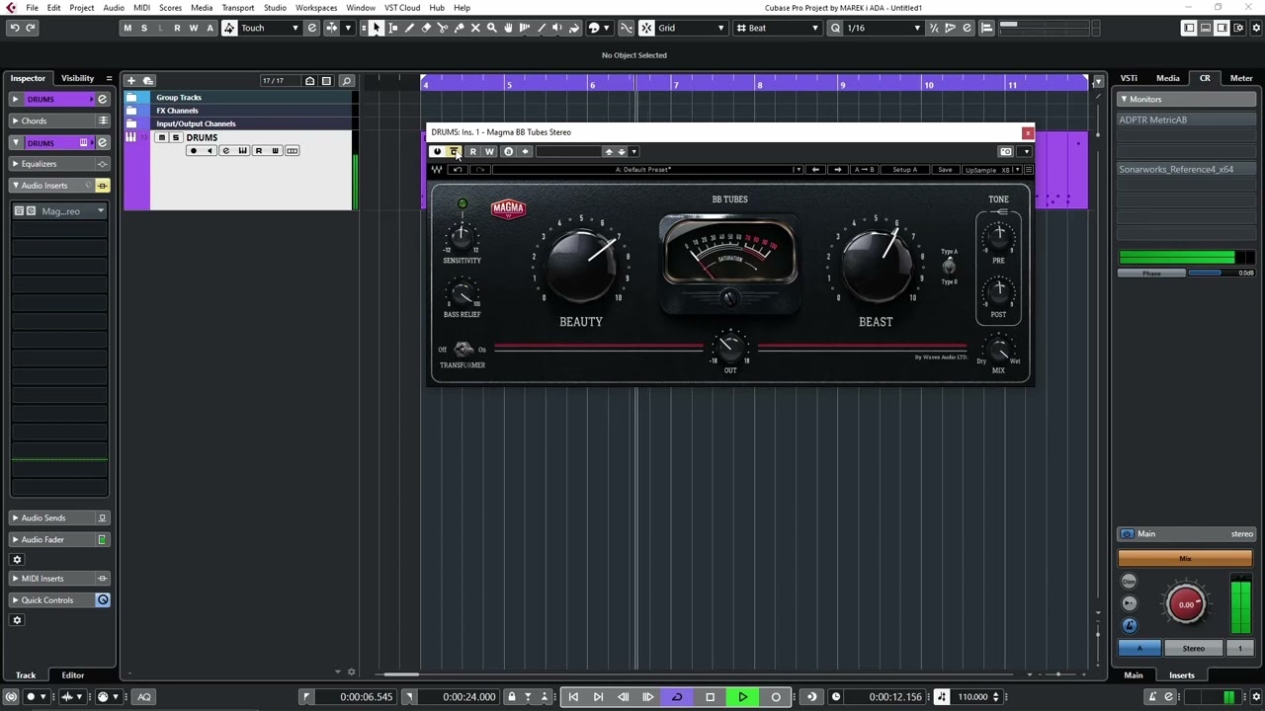This screenshot has height=711, width=1265.
Task: Click the Magma logo badge
Action: click(508, 208)
